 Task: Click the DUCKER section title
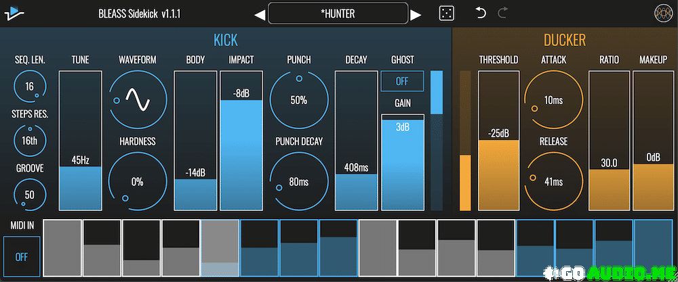(565, 40)
